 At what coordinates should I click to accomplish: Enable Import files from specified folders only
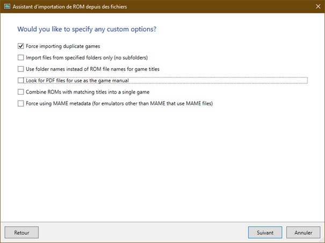pyautogui.click(x=21, y=58)
